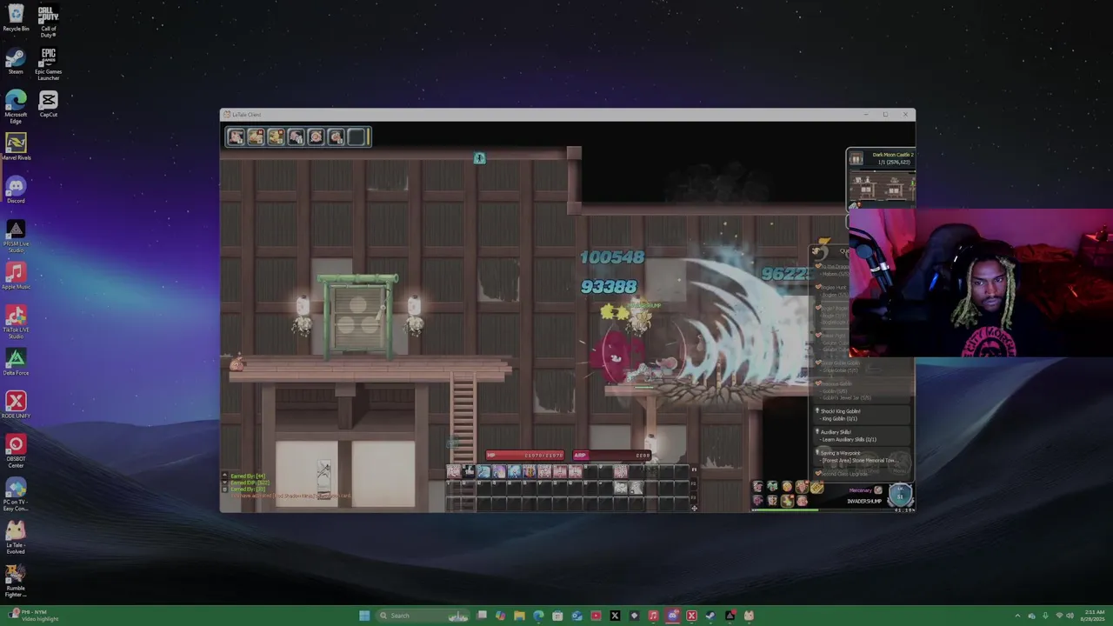This screenshot has width=1113, height=626.
Task: Open the taskbar clock and date
Action: coord(1094,616)
